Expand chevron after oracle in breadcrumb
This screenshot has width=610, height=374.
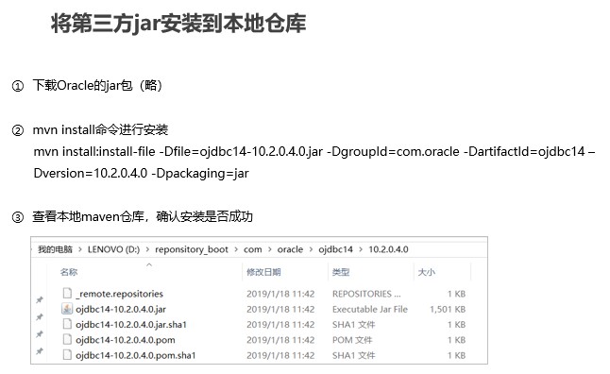tap(311, 249)
